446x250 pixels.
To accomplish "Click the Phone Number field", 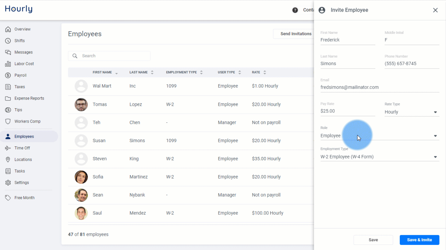I will 412,64.
